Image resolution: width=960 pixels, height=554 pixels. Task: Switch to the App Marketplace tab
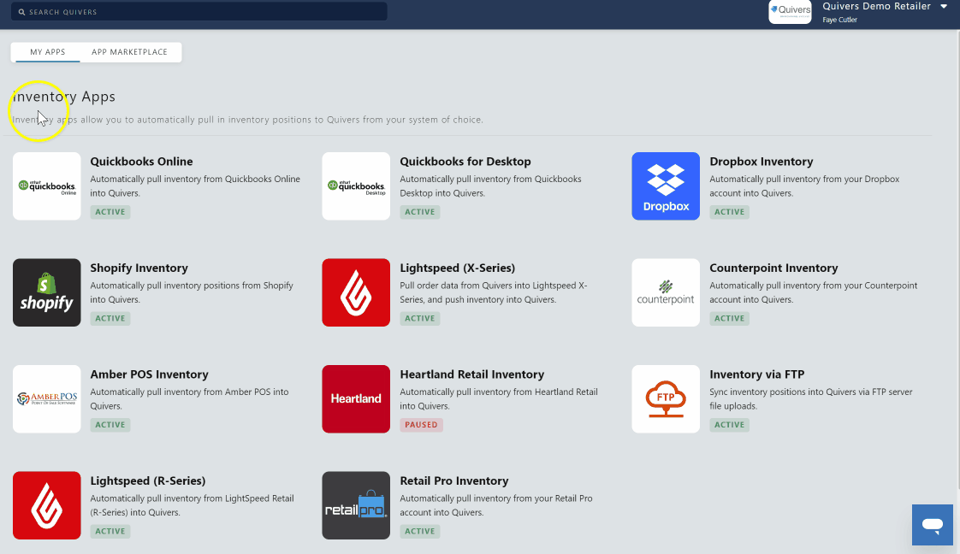[129, 52]
